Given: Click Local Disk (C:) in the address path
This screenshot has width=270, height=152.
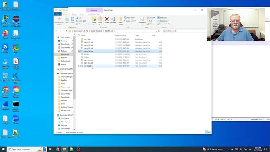Looking at the screenshot, I should pyautogui.click(x=96, y=31).
